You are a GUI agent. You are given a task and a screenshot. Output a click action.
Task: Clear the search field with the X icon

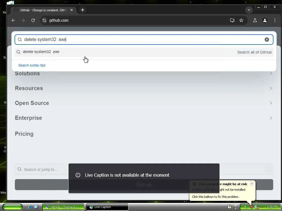pos(267,40)
